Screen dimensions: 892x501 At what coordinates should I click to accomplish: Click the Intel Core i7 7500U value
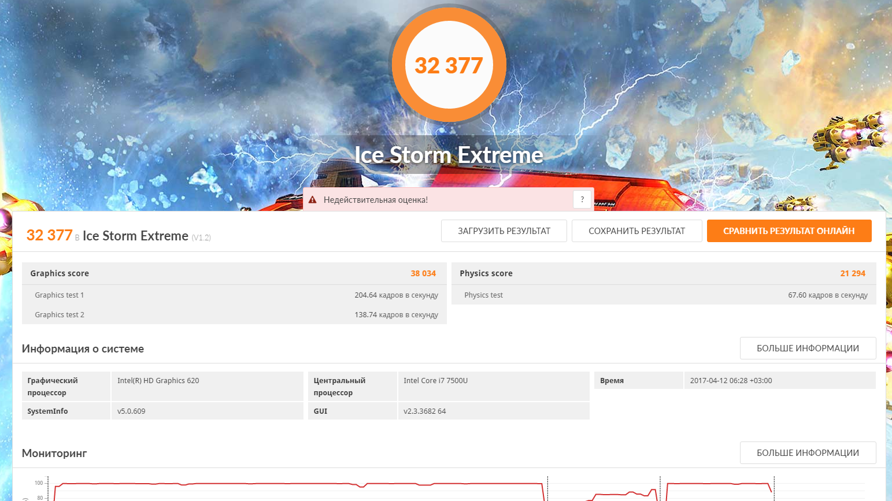435,380
